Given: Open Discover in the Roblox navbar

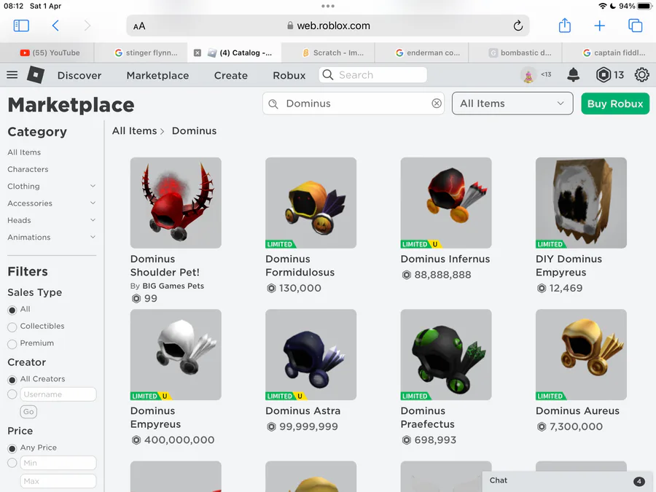Looking at the screenshot, I should (79, 75).
